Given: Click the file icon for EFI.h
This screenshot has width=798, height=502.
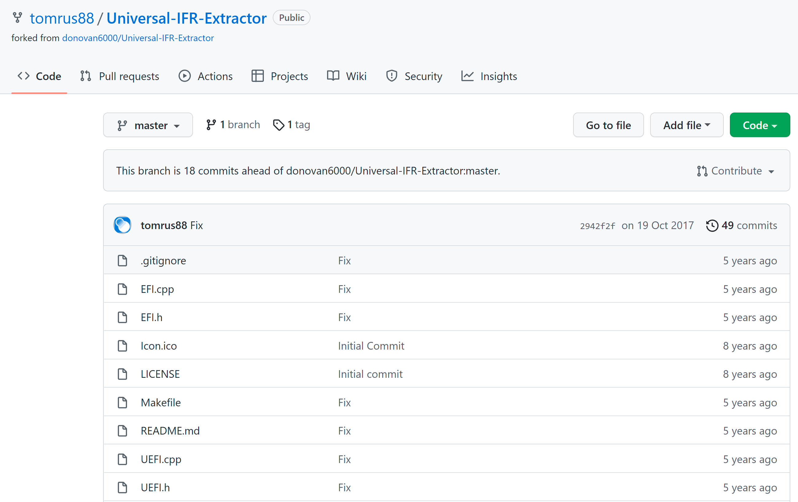Looking at the screenshot, I should [122, 317].
